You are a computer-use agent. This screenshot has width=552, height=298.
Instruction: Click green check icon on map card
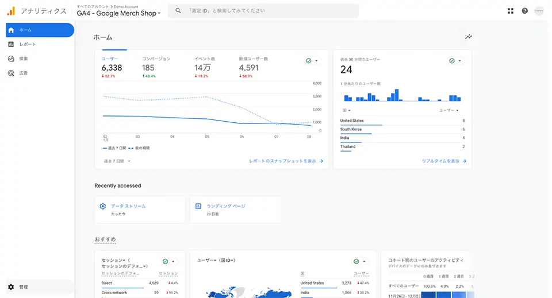point(356,261)
